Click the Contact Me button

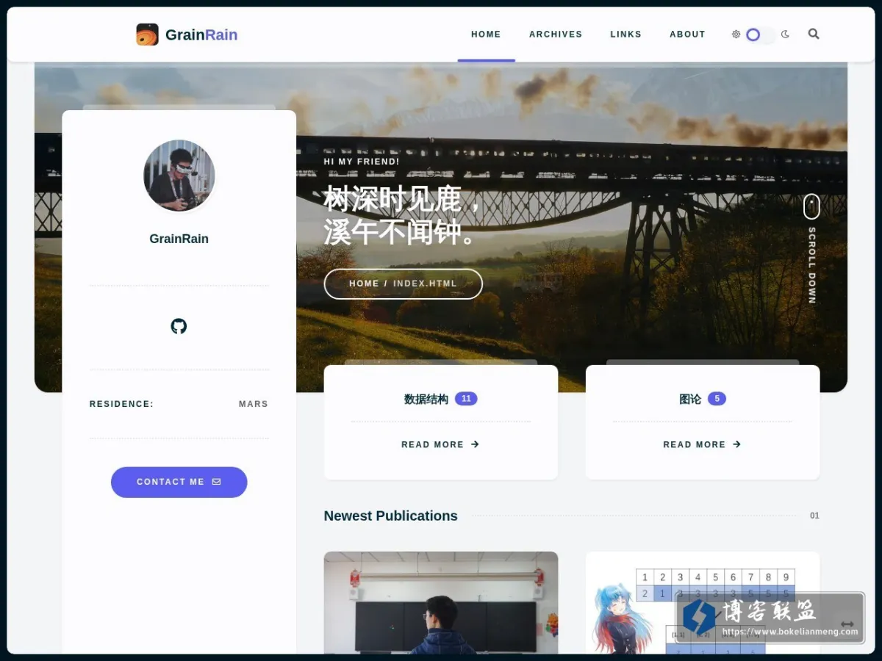coord(179,482)
